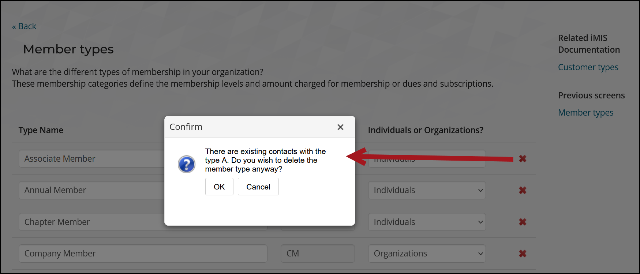Delete the Annual Member type row
This screenshot has width=640, height=274.
(523, 190)
